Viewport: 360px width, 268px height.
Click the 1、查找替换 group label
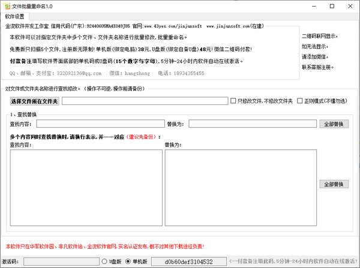[x=23, y=115]
